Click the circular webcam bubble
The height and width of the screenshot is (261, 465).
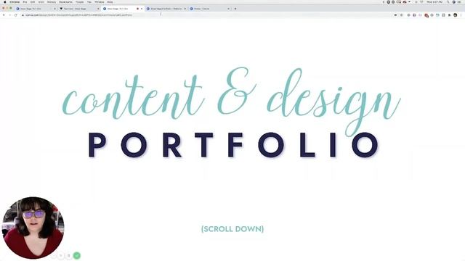pos(33,228)
